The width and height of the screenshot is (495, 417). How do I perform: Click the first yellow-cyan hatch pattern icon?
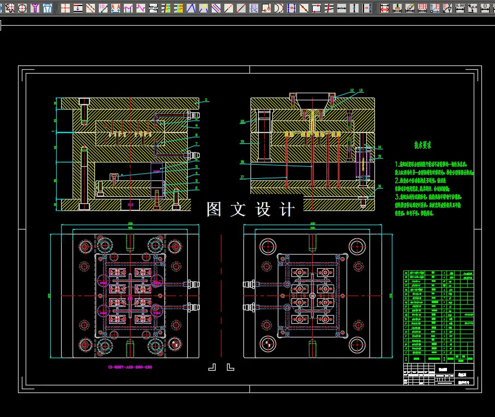pos(166,8)
